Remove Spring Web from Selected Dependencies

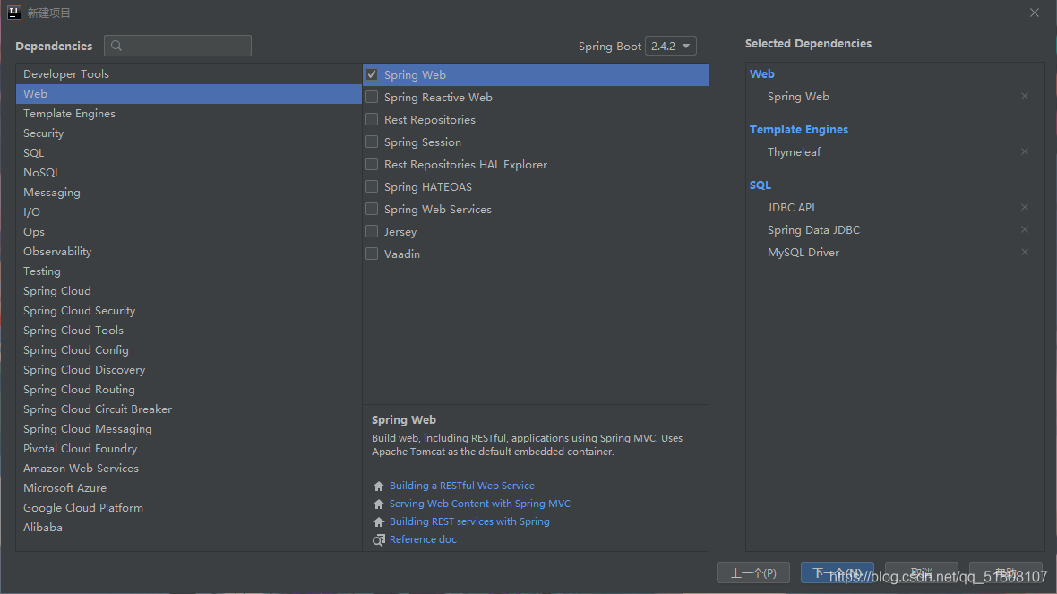pos(1024,96)
